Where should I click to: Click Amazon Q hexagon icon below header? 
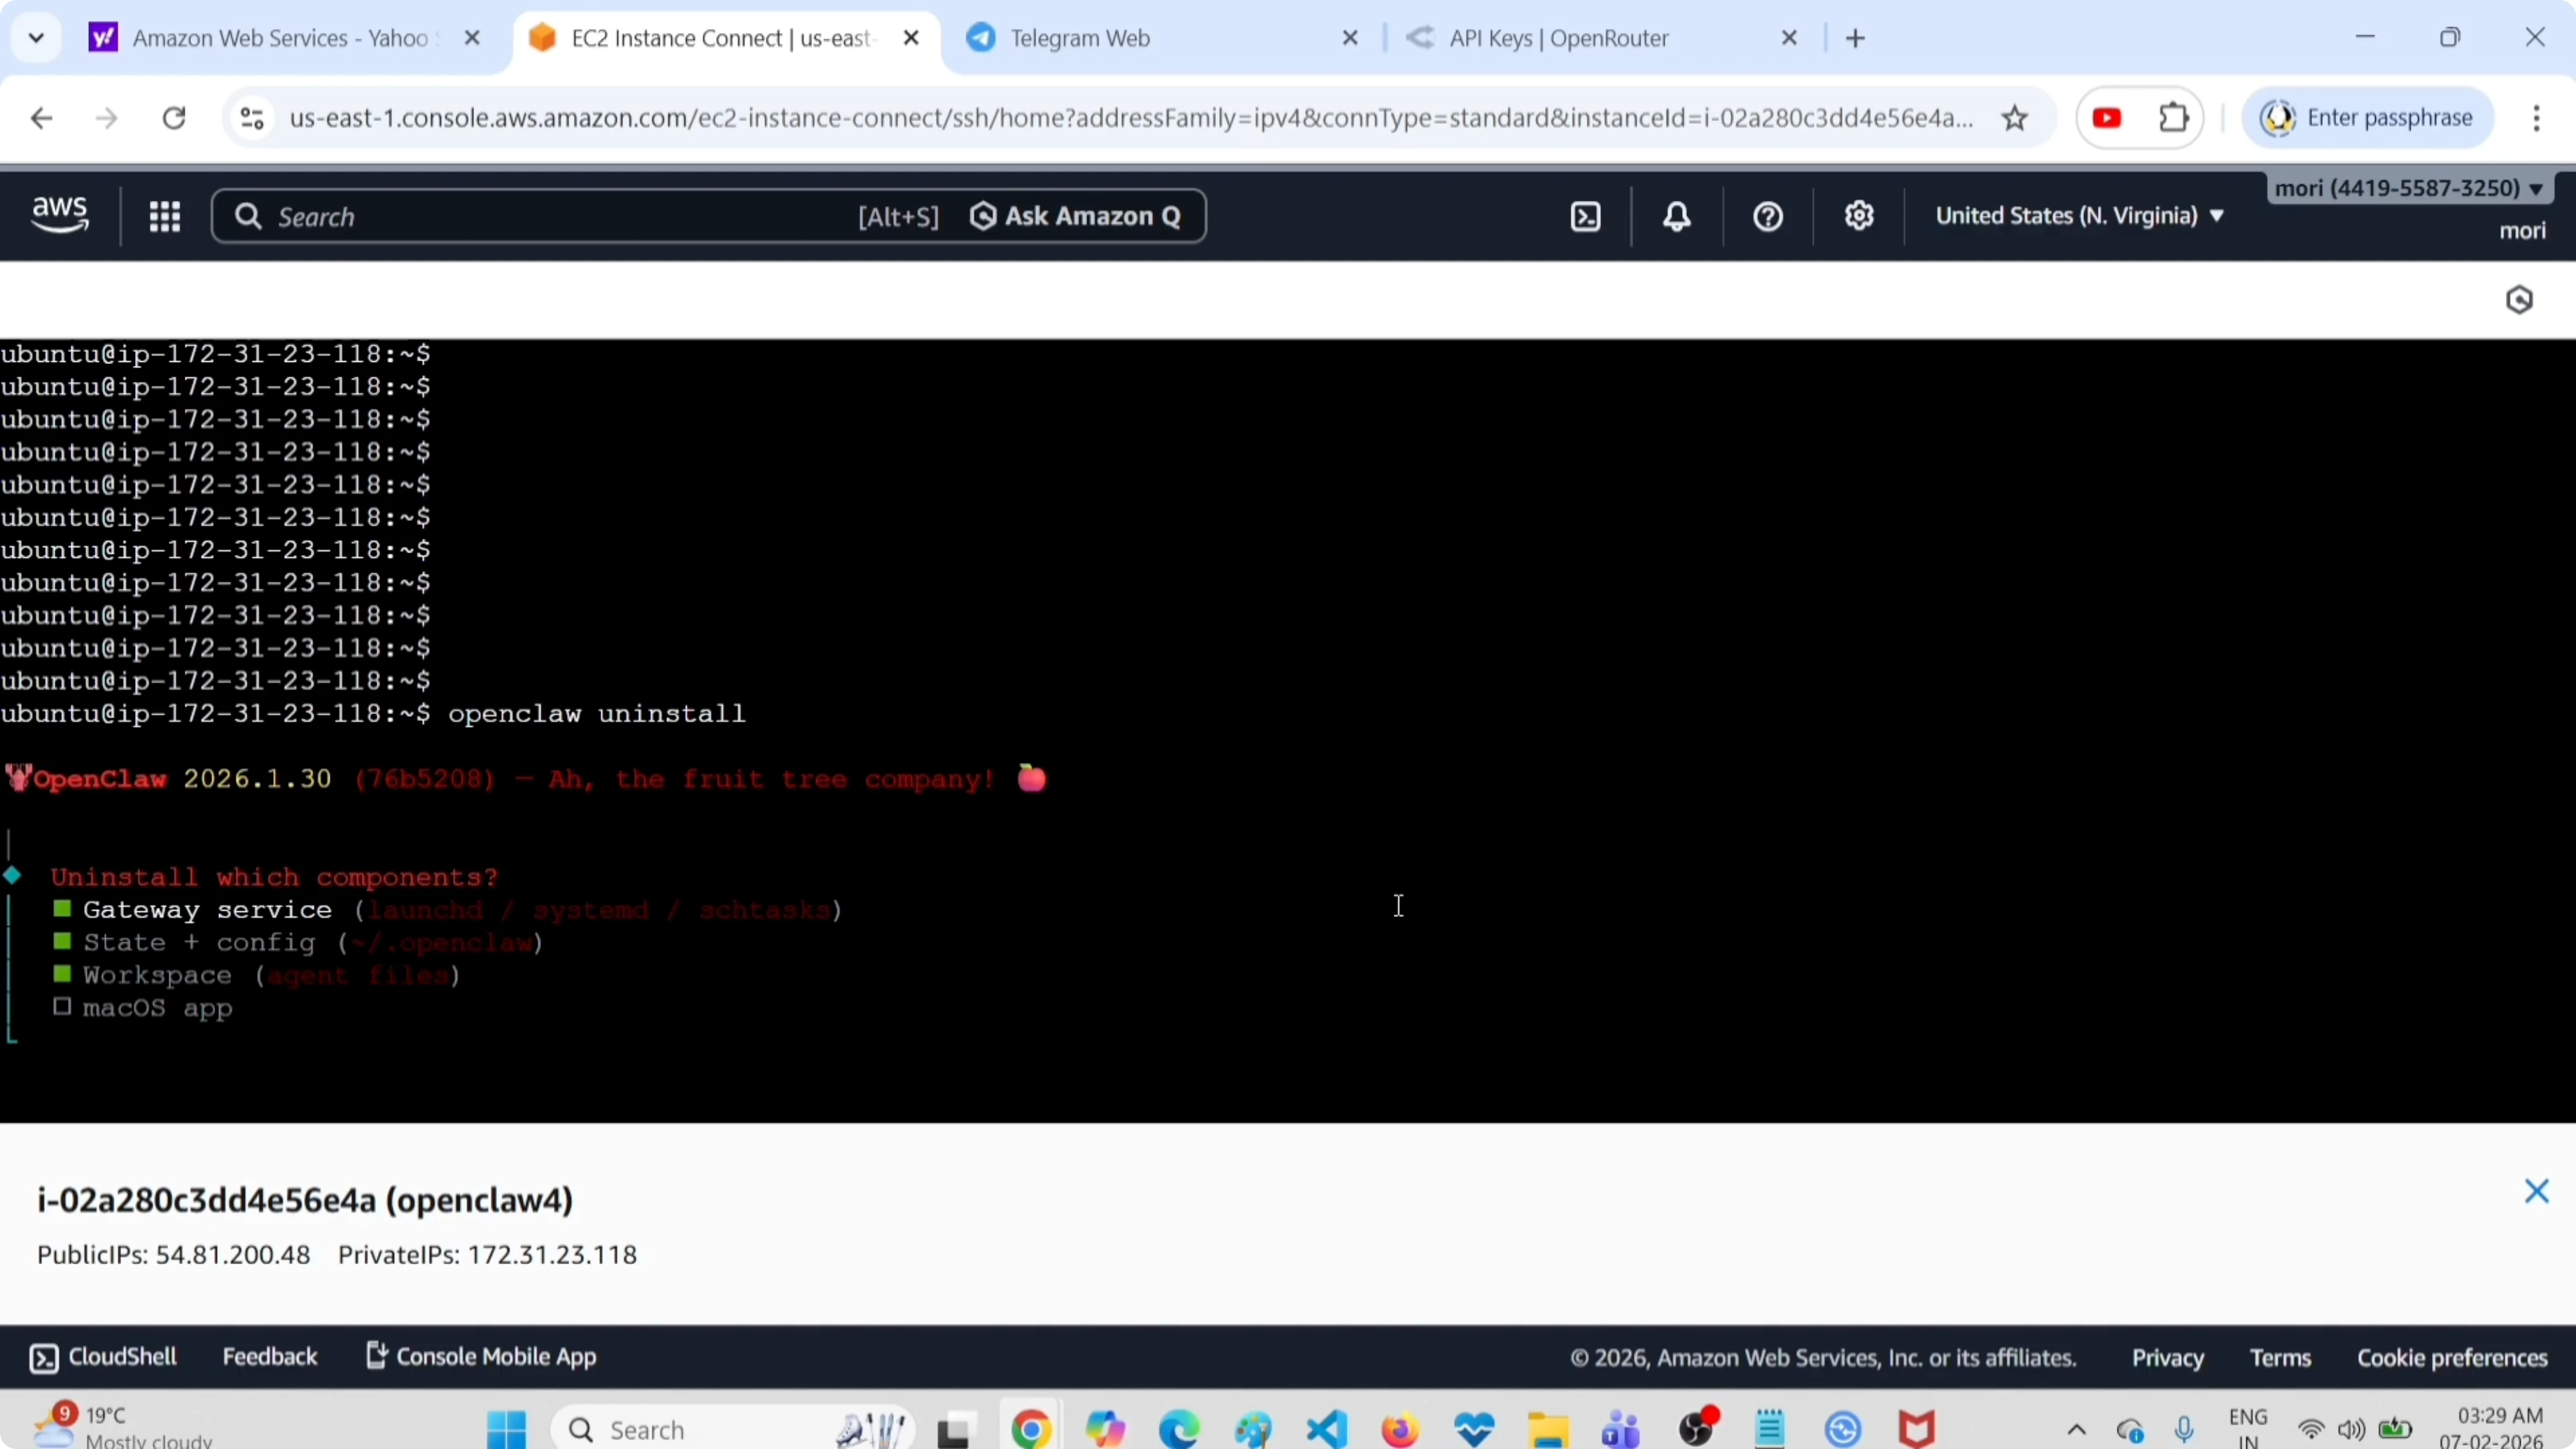click(x=2518, y=299)
